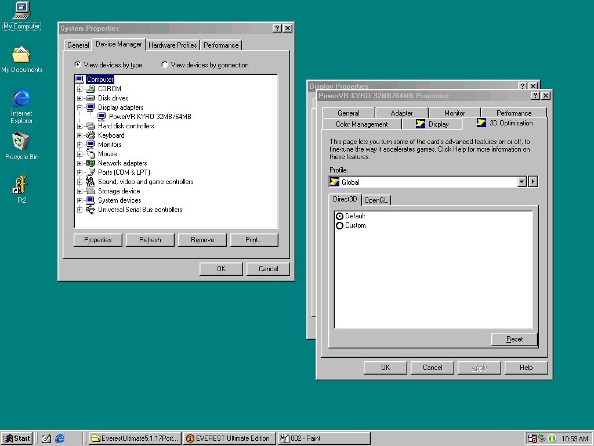Click the Refresh button
The width and height of the screenshot is (594, 446).
coord(150,240)
